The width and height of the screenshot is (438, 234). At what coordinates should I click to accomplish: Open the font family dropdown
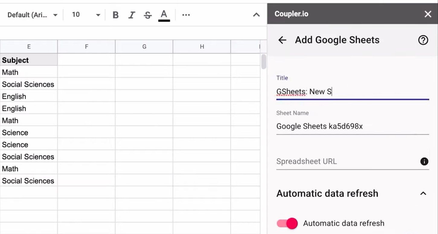(32, 15)
